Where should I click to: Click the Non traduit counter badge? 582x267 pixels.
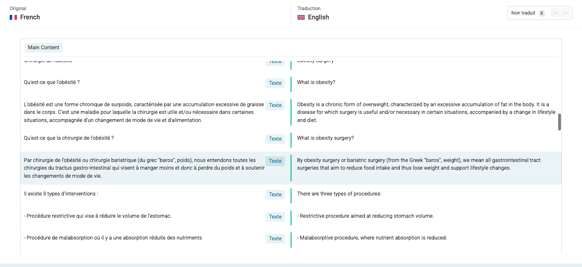(542, 13)
